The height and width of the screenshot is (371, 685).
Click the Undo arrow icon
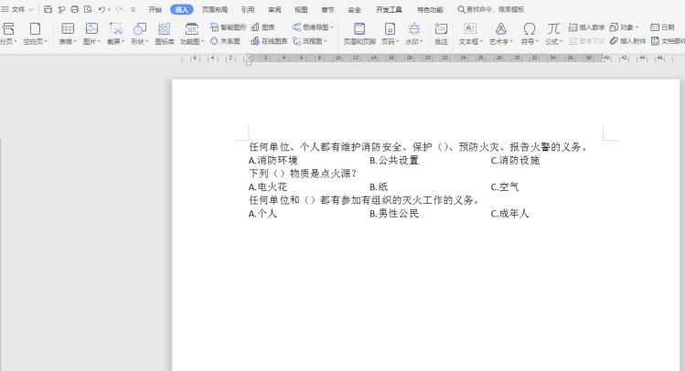(101, 9)
